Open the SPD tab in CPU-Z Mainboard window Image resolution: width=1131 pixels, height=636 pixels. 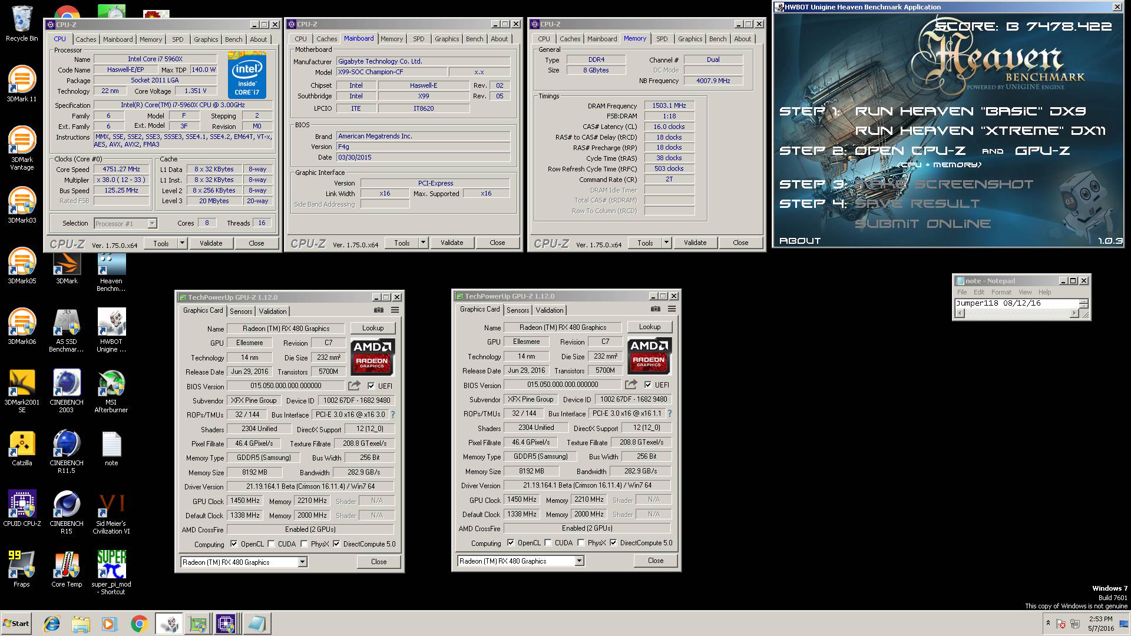pyautogui.click(x=419, y=39)
